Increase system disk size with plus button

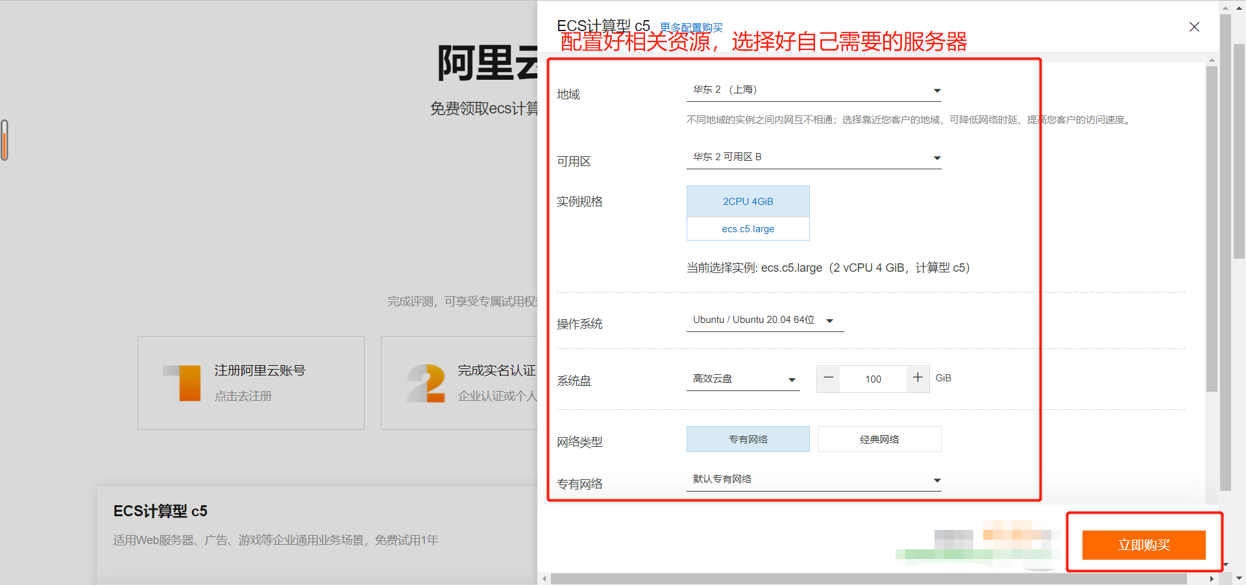click(918, 378)
